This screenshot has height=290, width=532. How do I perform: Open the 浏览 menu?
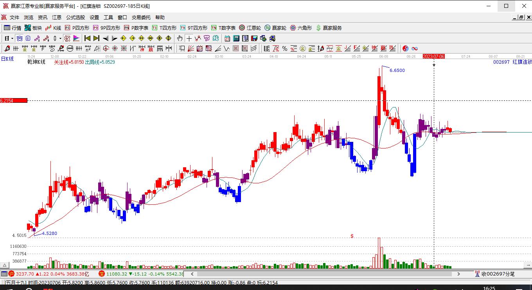(29, 17)
